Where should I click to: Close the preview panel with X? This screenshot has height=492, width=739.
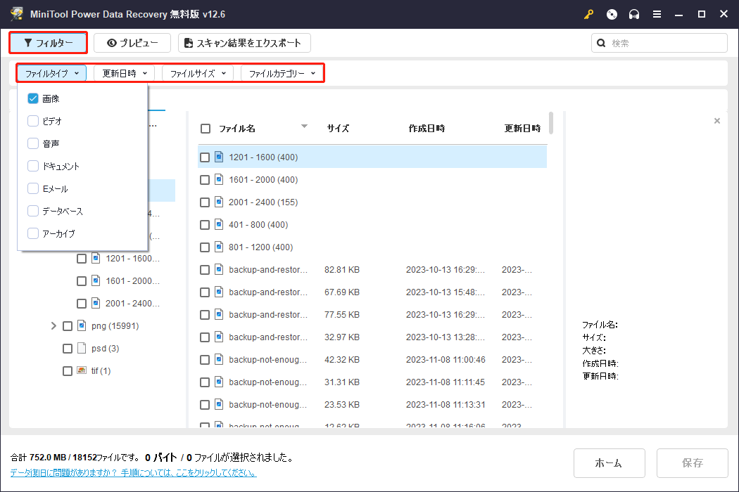pos(717,121)
